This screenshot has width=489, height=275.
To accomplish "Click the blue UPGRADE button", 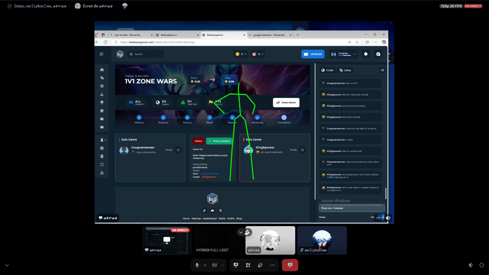I will 313,54.
